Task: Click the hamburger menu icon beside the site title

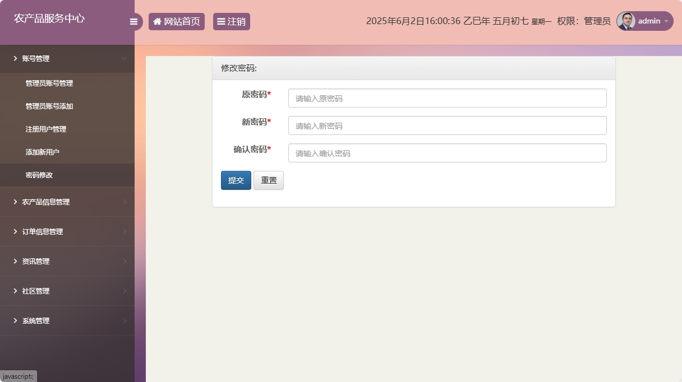Action: (133, 21)
